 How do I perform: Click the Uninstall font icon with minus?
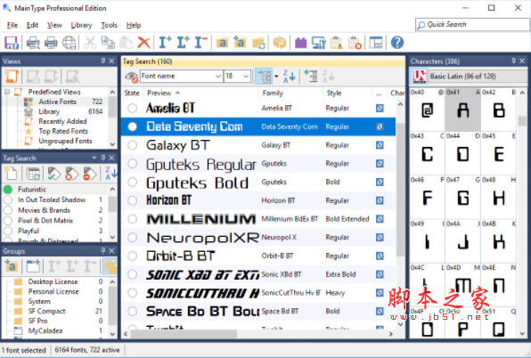point(200,43)
